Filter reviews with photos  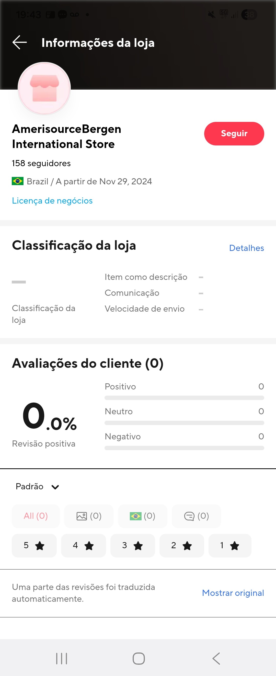89,516
